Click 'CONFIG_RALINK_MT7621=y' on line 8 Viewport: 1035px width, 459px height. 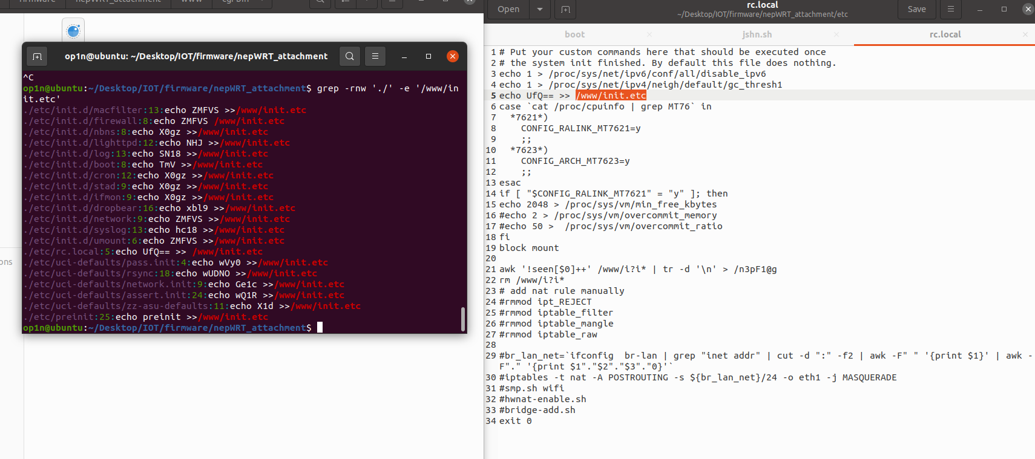[x=580, y=128]
